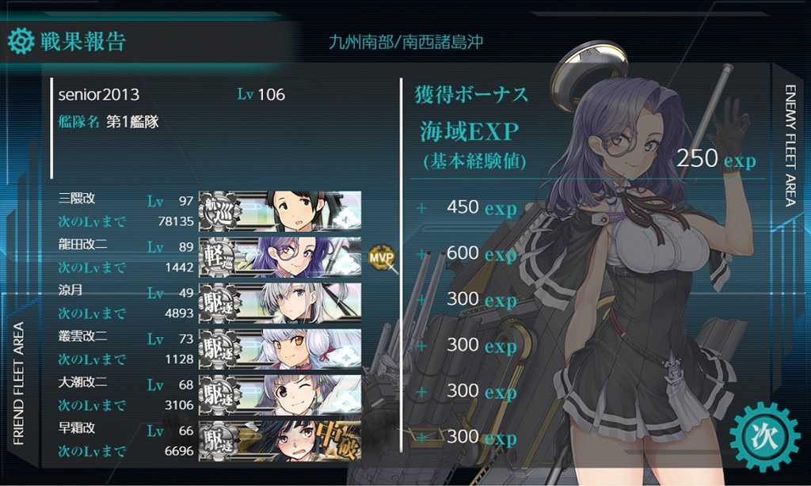Click the 獲得ボーナス heading
Viewport: 811px width, 486px height.
tap(472, 95)
